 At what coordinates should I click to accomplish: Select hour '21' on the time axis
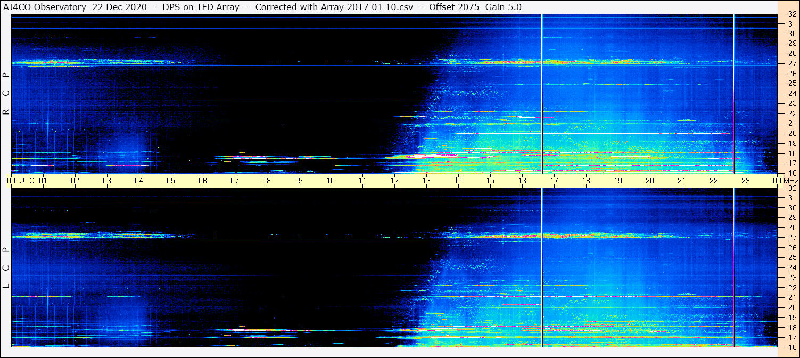[x=682, y=181]
